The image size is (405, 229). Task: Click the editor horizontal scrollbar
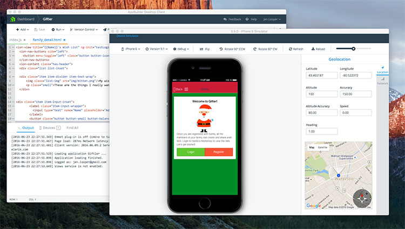[x=62, y=122]
